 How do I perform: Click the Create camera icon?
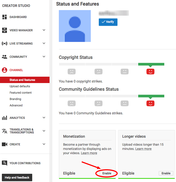tap(5, 144)
